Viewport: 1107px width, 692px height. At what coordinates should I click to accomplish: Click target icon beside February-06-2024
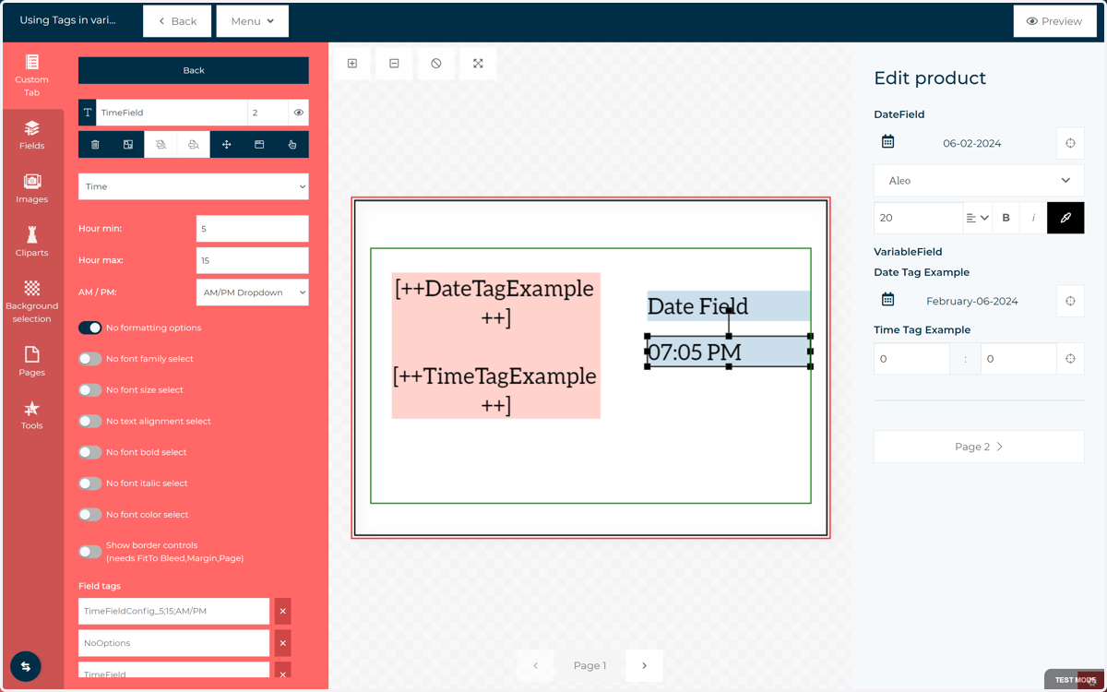pyautogui.click(x=1070, y=301)
